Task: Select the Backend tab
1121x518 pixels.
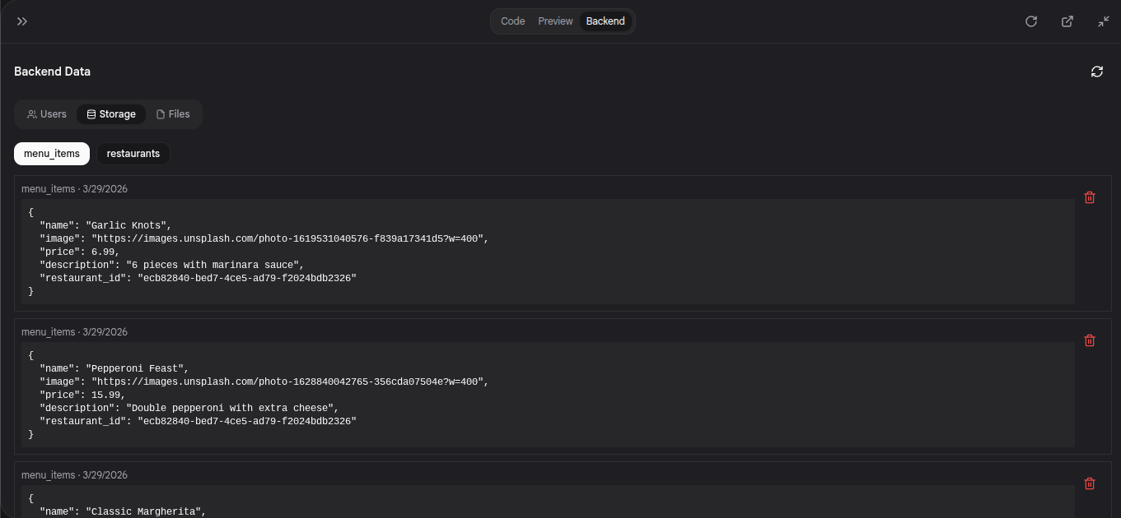Action: 605,21
